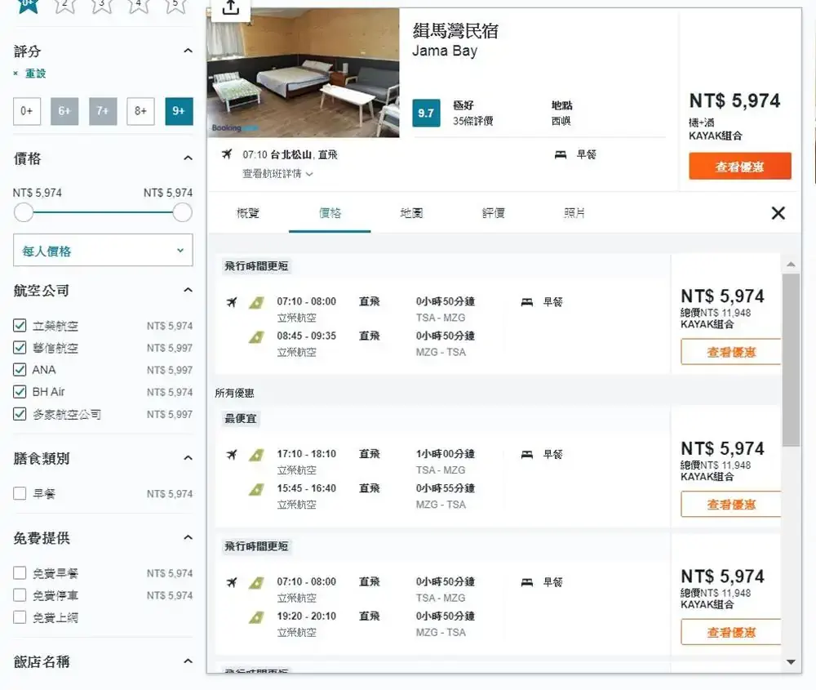This screenshot has height=690, width=816.
Task: Expand 查看航班詳情 flight details
Action: (x=277, y=174)
